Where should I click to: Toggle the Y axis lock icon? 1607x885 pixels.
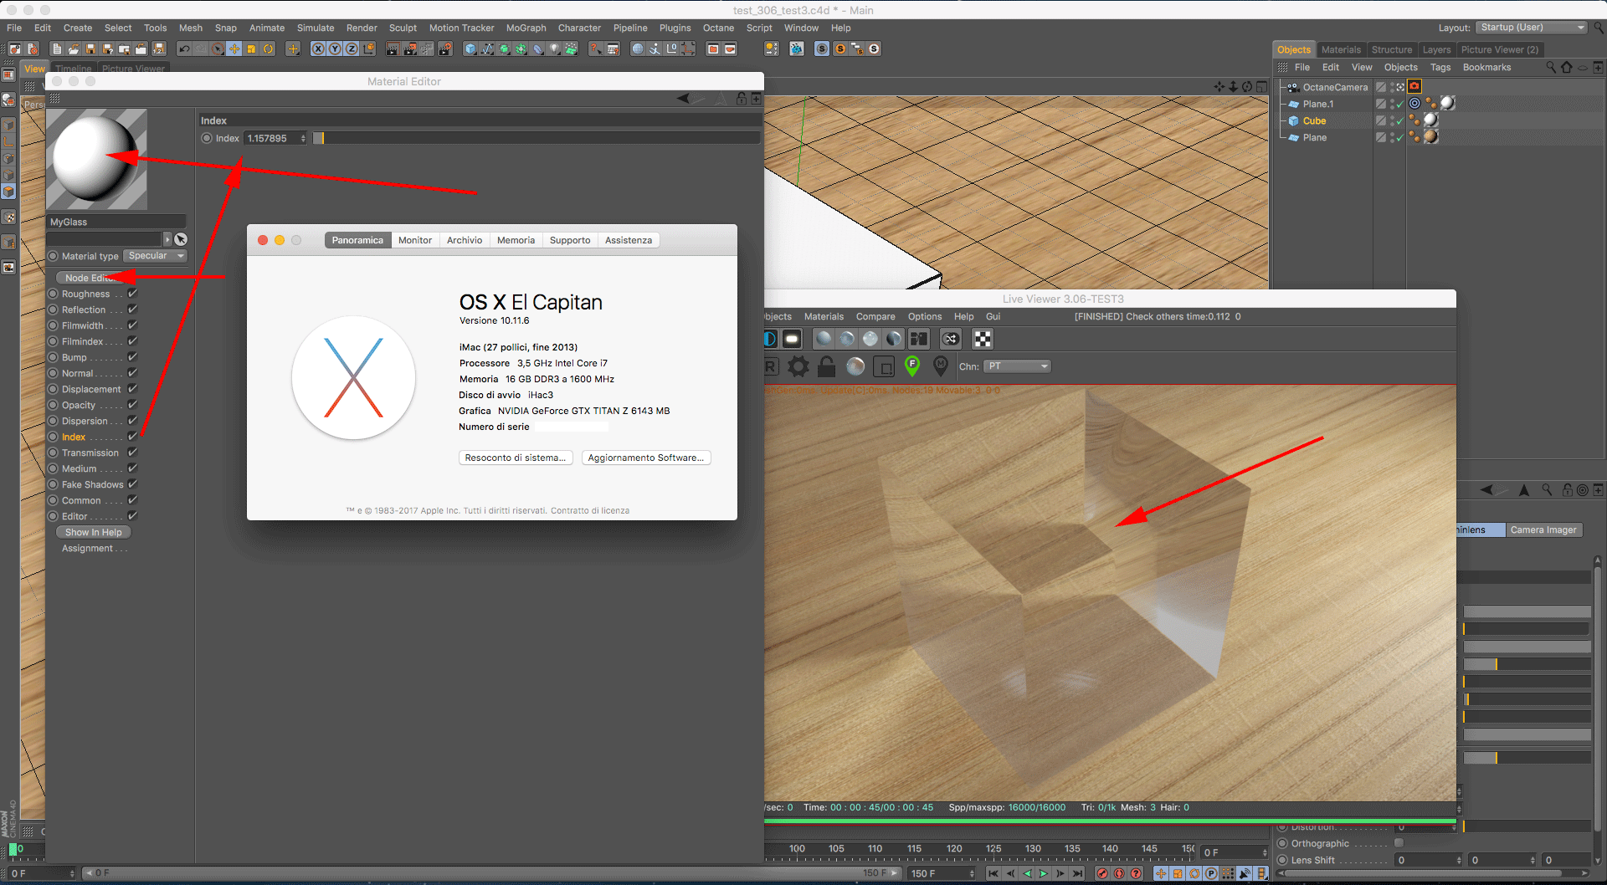335,49
